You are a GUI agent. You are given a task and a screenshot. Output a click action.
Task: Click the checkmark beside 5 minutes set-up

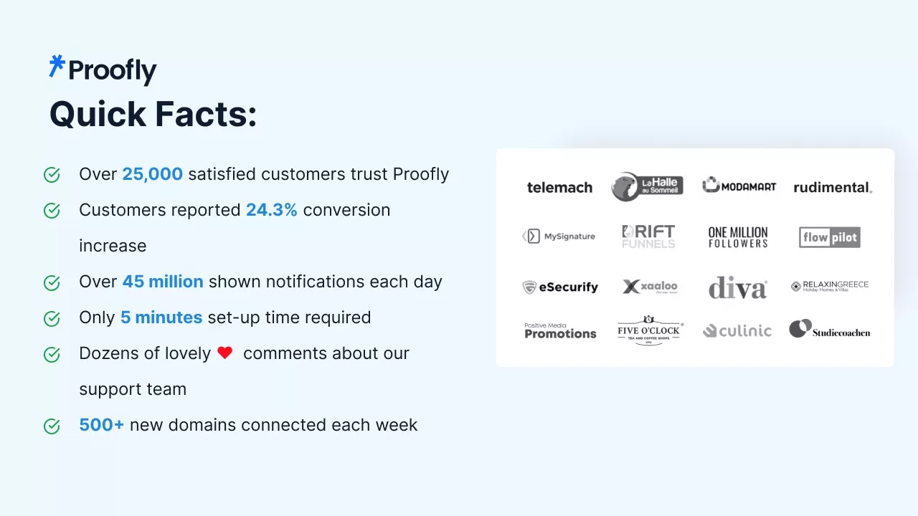(52, 318)
